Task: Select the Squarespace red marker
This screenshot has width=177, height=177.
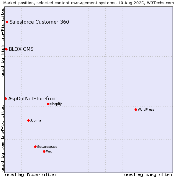Action: 35,147
